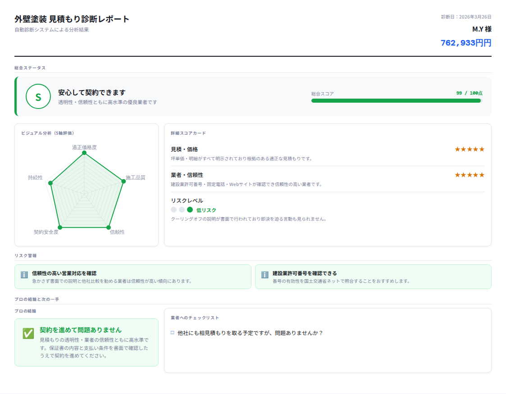The width and height of the screenshot is (506, 394).
Task: Select the star rating for 業者・信頼性
Action: point(470,176)
